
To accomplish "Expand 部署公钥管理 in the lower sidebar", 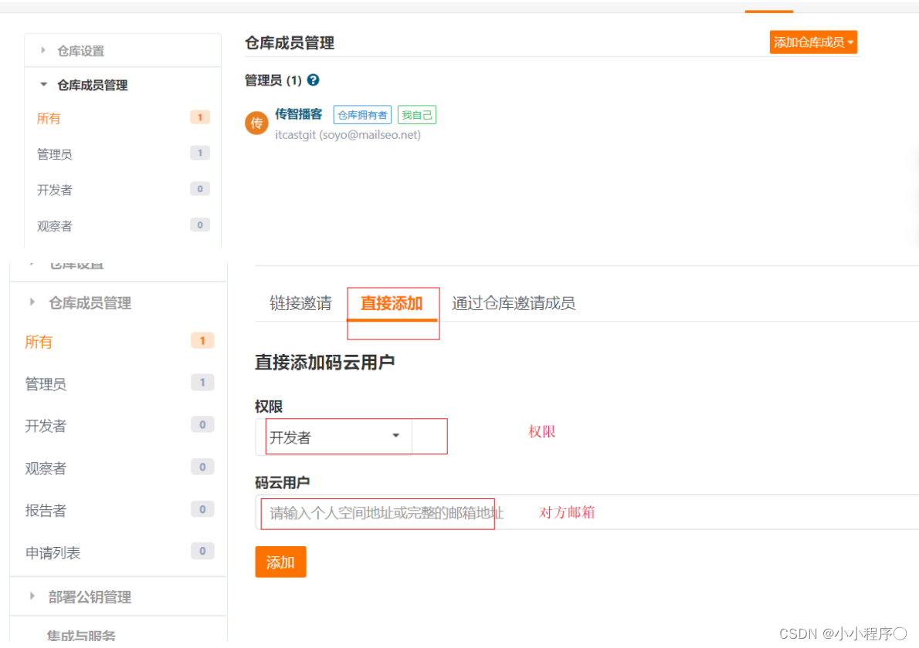I will (90, 597).
